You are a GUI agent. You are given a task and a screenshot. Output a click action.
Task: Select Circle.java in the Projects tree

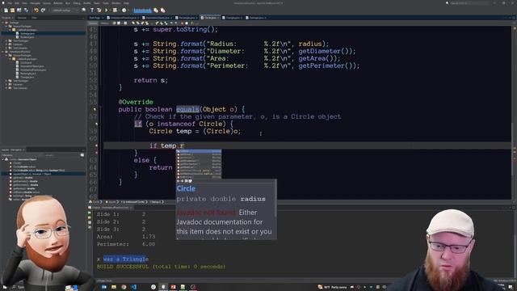(26, 63)
